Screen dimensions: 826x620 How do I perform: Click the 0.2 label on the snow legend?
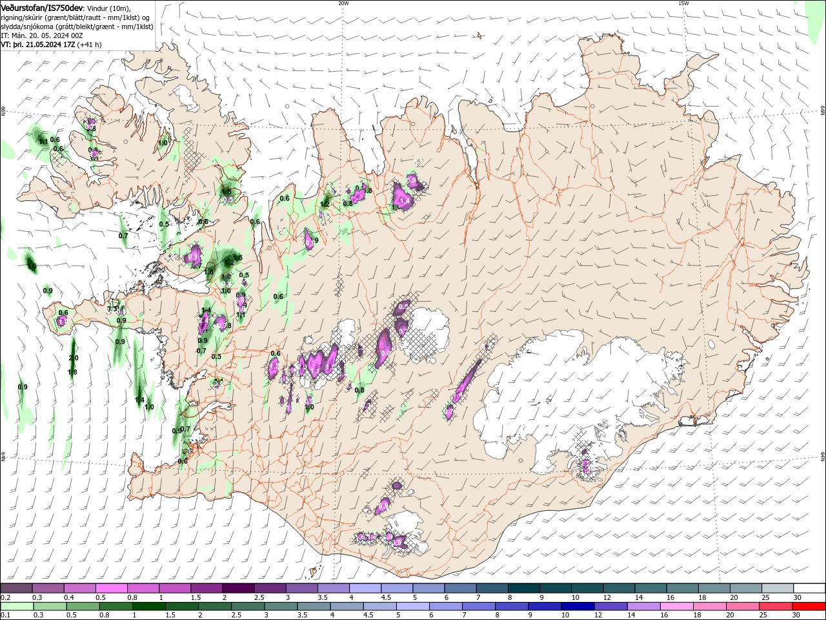[x=5, y=597]
